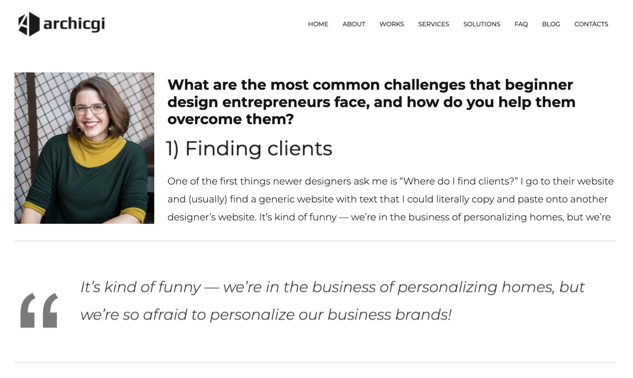Go to the HOME page
This screenshot has height=378, width=633.
pos(318,24)
